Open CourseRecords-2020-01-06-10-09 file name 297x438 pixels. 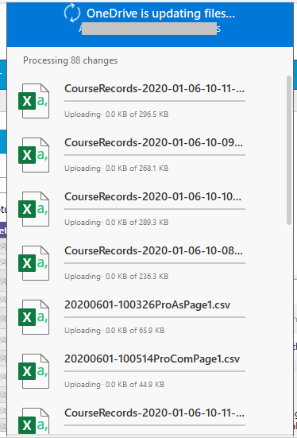coord(153,142)
